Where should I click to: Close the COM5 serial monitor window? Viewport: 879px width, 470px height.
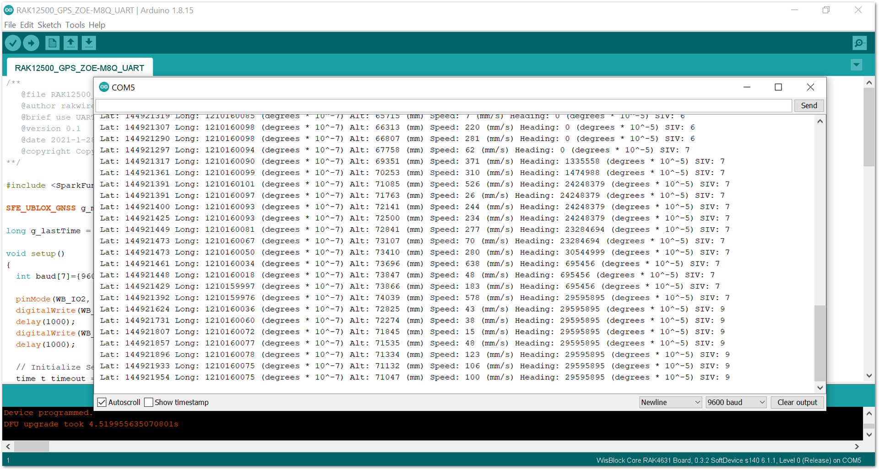pyautogui.click(x=810, y=87)
